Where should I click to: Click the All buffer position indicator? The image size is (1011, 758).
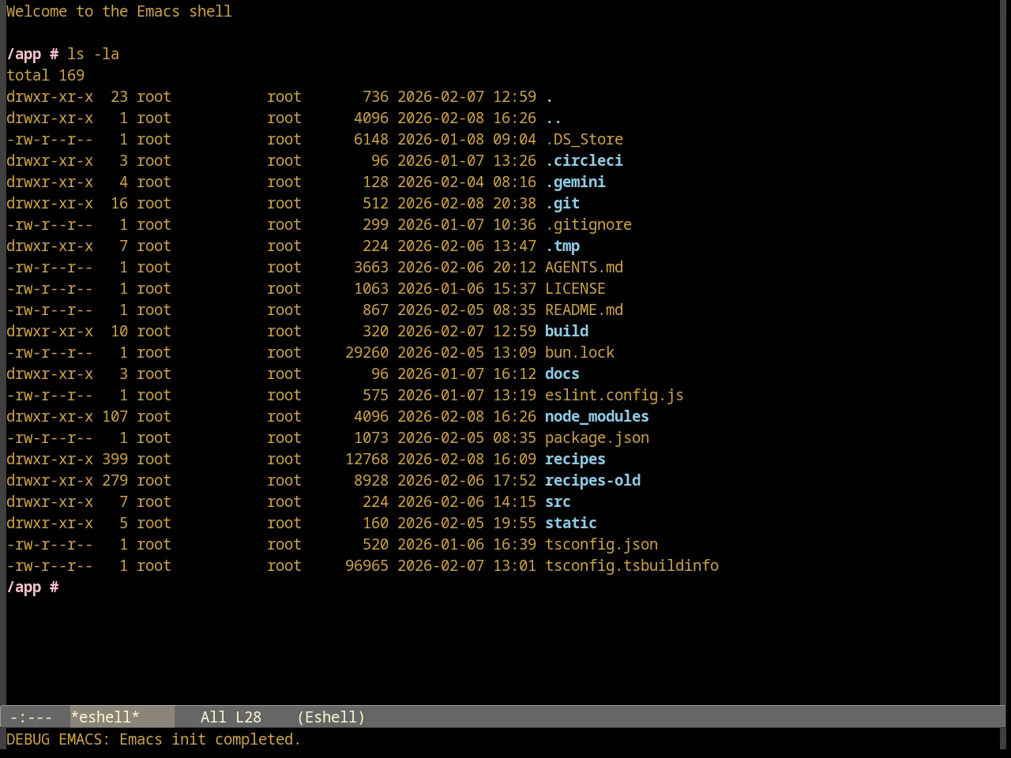coord(213,717)
